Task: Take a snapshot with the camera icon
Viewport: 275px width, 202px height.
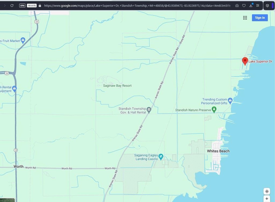Action: [x=237, y=5]
